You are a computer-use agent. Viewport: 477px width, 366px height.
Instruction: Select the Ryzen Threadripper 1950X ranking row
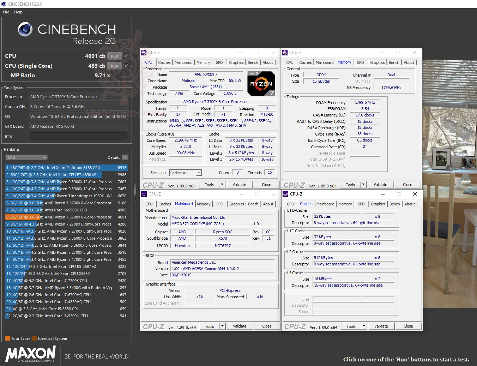click(66, 196)
